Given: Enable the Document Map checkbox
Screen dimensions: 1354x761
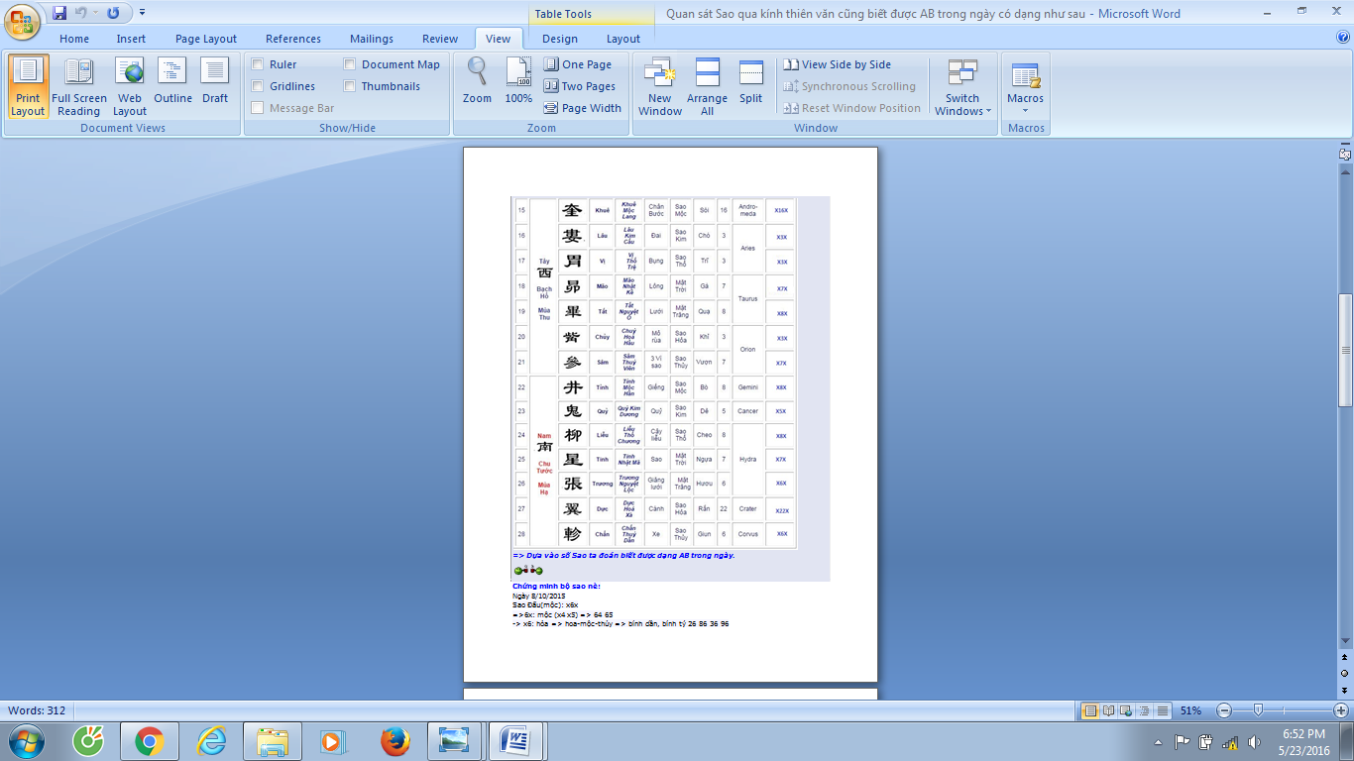Looking at the screenshot, I should click(350, 64).
